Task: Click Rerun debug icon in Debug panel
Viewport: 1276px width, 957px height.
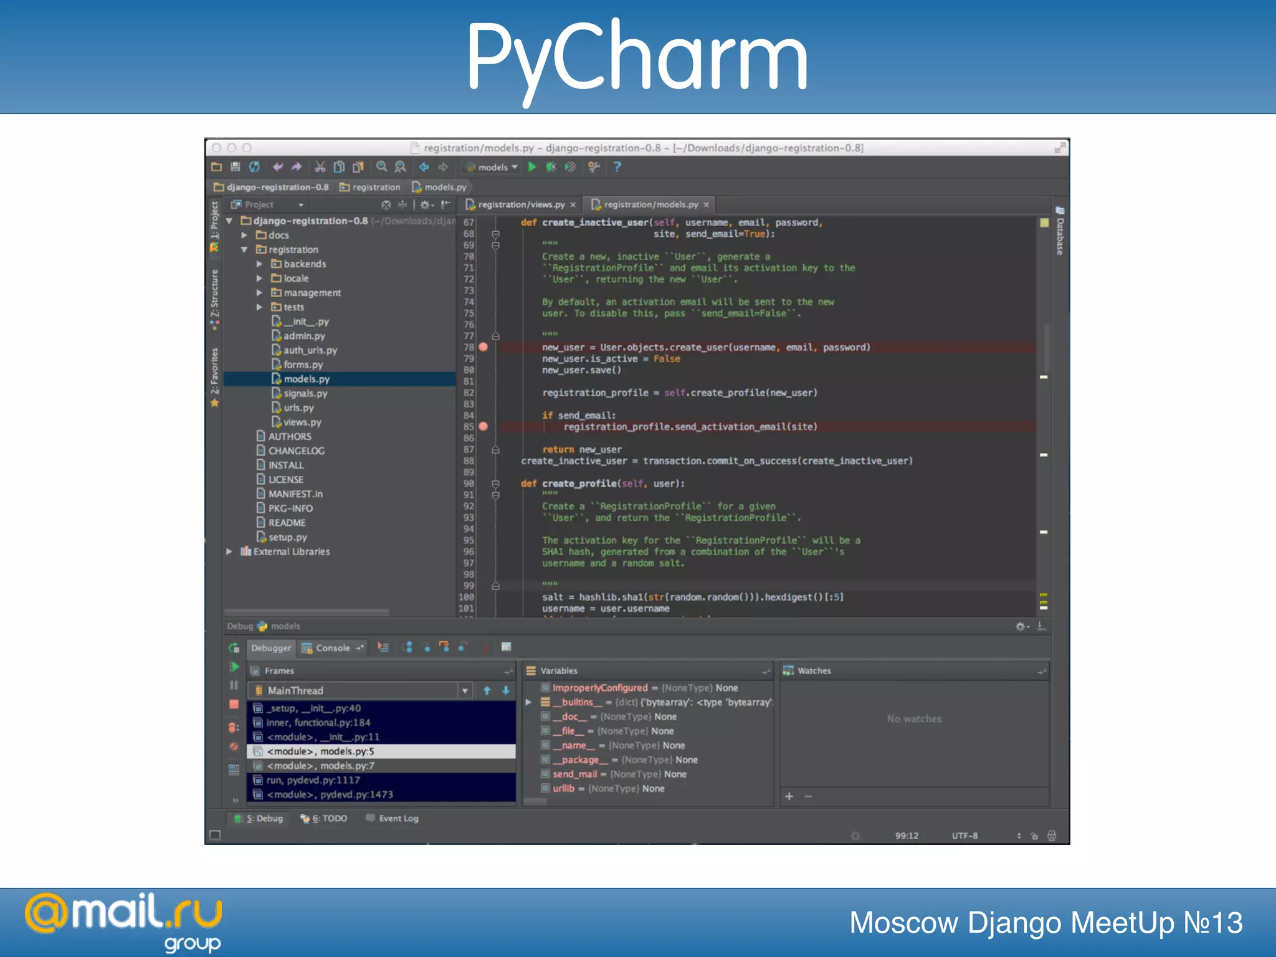Action: [234, 648]
